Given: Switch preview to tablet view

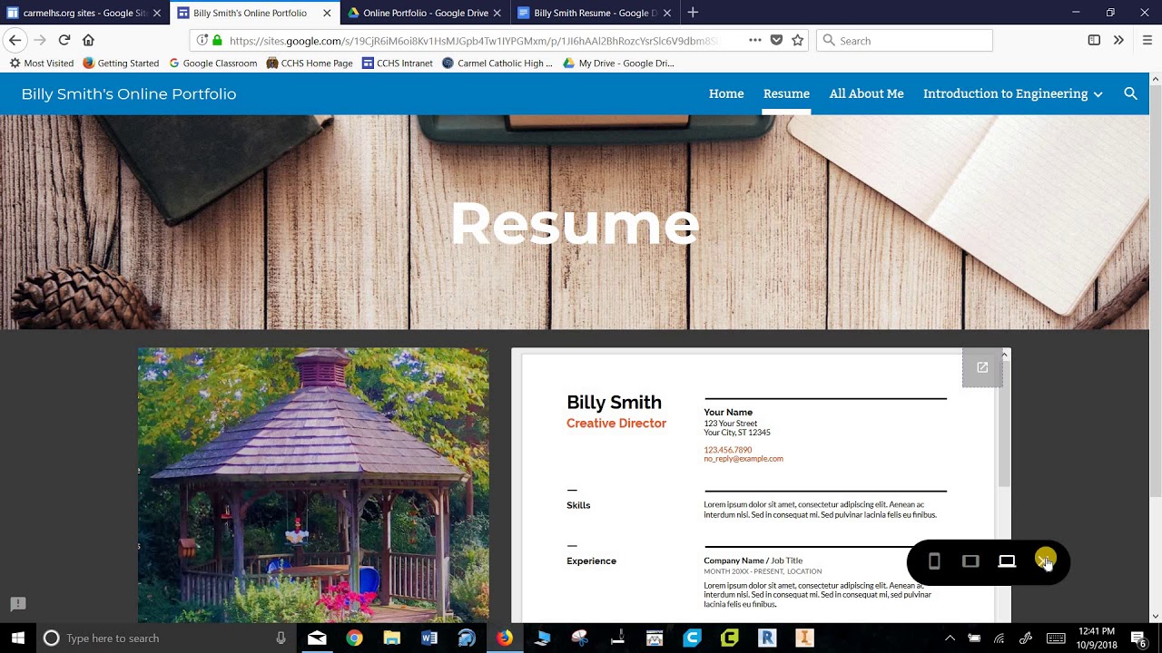Looking at the screenshot, I should tap(970, 561).
